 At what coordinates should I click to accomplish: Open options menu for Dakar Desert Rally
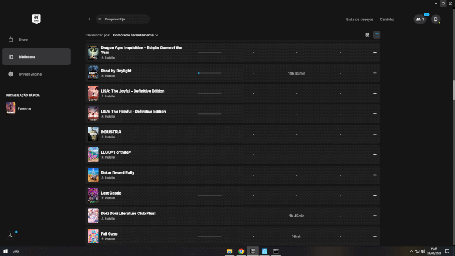pyautogui.click(x=374, y=175)
